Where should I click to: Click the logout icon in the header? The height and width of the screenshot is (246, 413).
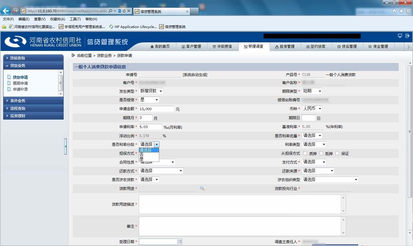[x=407, y=36]
